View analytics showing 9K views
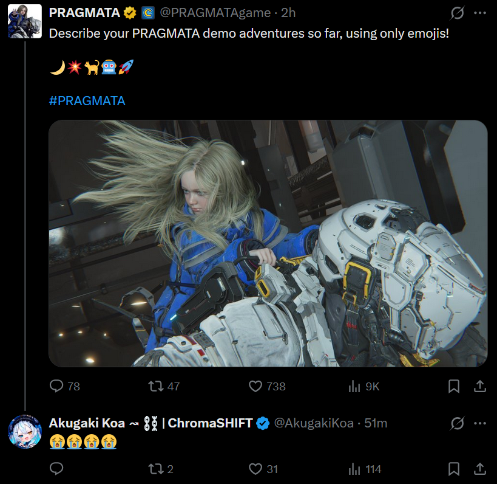 point(363,386)
